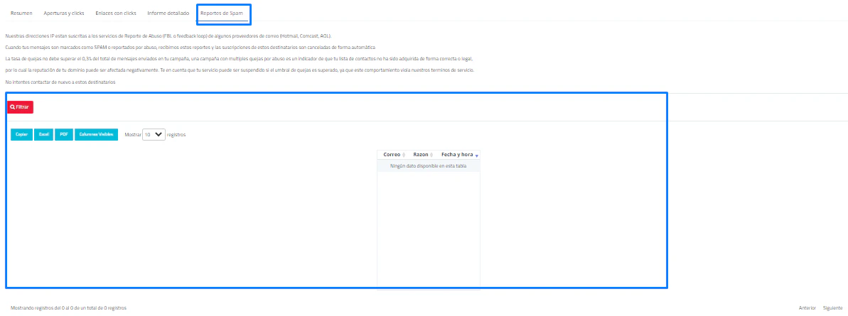The height and width of the screenshot is (316, 848).
Task: Export the table to Excel
Action: click(x=44, y=134)
